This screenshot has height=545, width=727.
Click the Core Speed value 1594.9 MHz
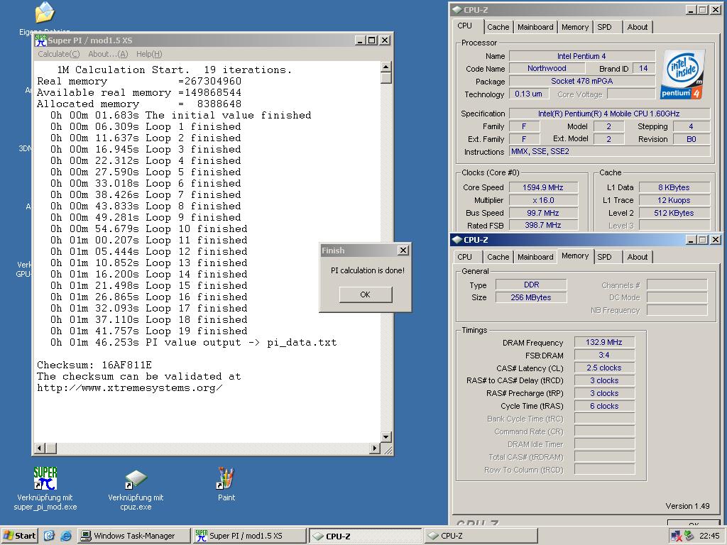pyautogui.click(x=543, y=187)
